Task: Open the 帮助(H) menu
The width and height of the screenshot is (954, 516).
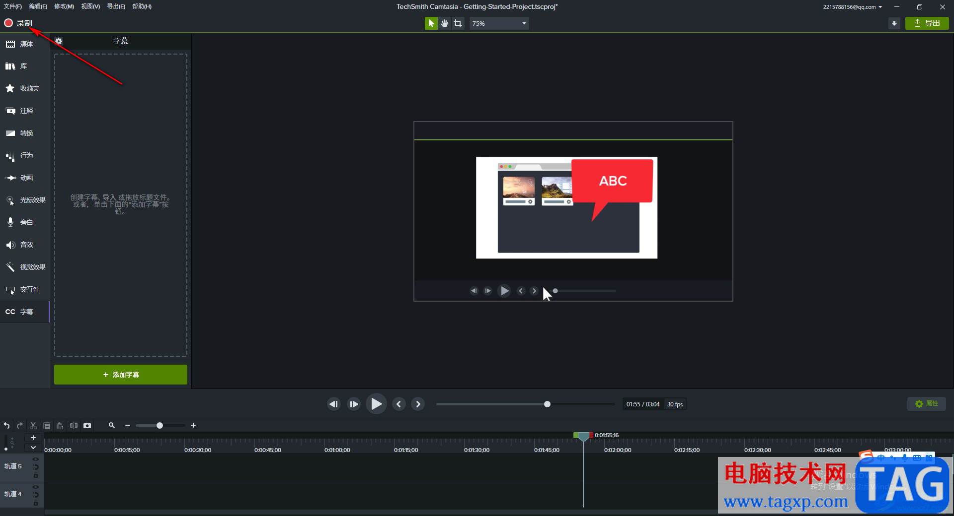Action: 142,6
